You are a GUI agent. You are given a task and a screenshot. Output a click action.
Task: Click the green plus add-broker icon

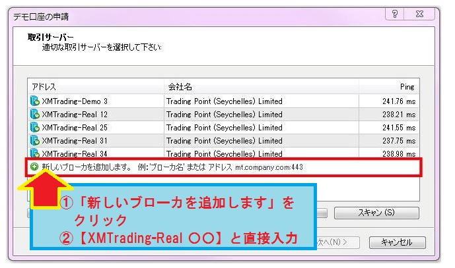coord(34,167)
